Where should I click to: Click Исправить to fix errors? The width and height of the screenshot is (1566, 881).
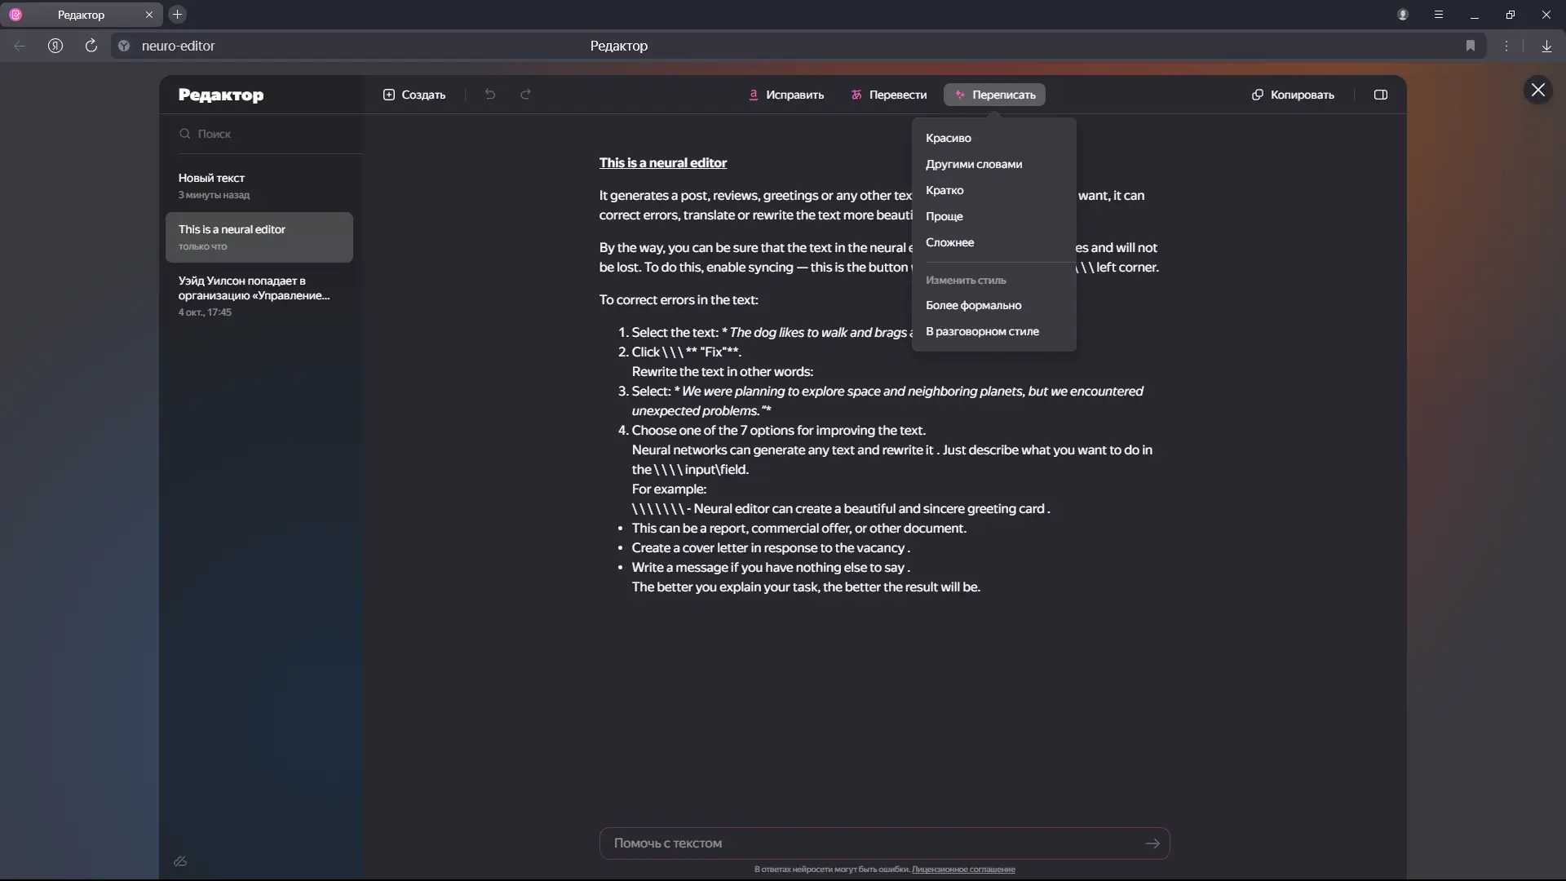click(786, 95)
